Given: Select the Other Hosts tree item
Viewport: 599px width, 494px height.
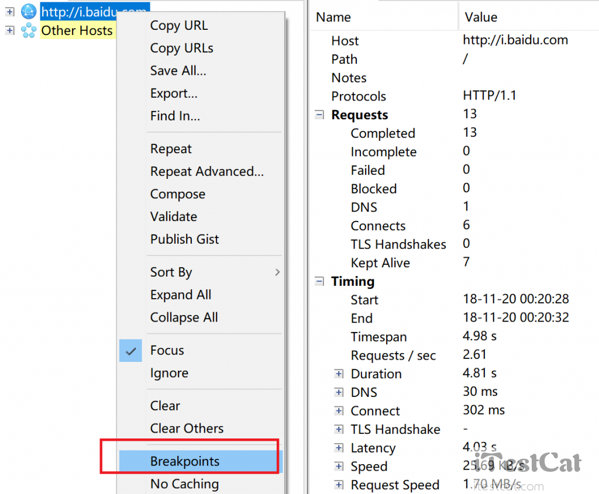Looking at the screenshot, I should click(x=77, y=30).
